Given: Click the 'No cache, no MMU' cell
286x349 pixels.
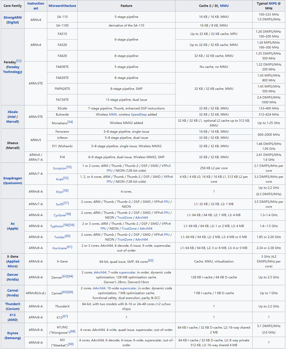Looking at the screenshot, I should [214, 67].
